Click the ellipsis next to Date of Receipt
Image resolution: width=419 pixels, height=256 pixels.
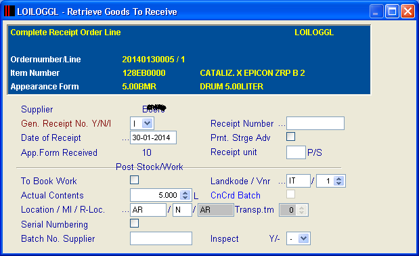[126, 140]
